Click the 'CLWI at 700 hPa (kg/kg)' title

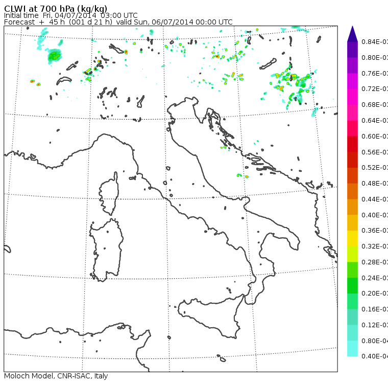tap(56, 8)
